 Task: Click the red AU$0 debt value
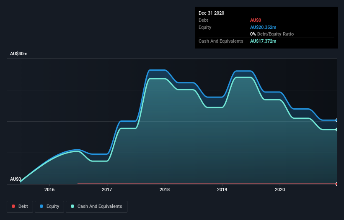coord(256,20)
